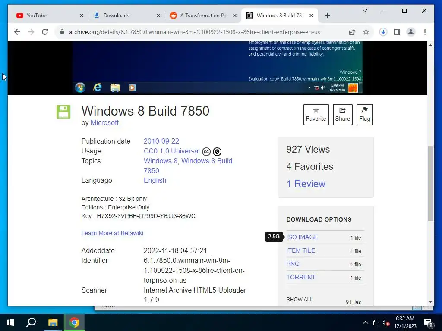This screenshot has height=331, width=442.
Task: Click the Addeddate value 2022-11-18 04:57:21
Action: [175, 250]
